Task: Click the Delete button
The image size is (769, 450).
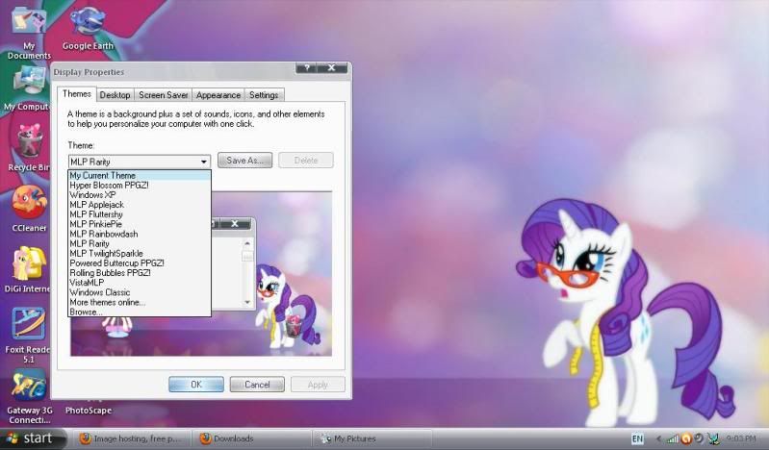Action: pos(306,161)
